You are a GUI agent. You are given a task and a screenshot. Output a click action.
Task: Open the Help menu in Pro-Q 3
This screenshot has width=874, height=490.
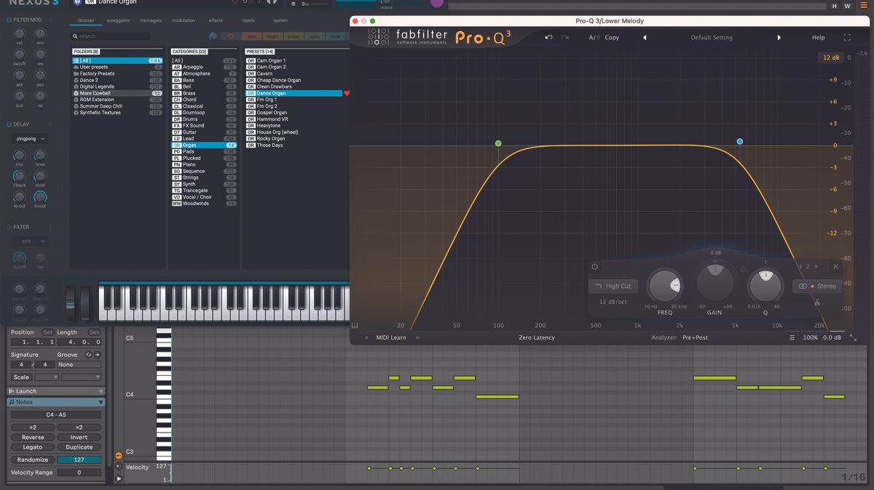[817, 37]
